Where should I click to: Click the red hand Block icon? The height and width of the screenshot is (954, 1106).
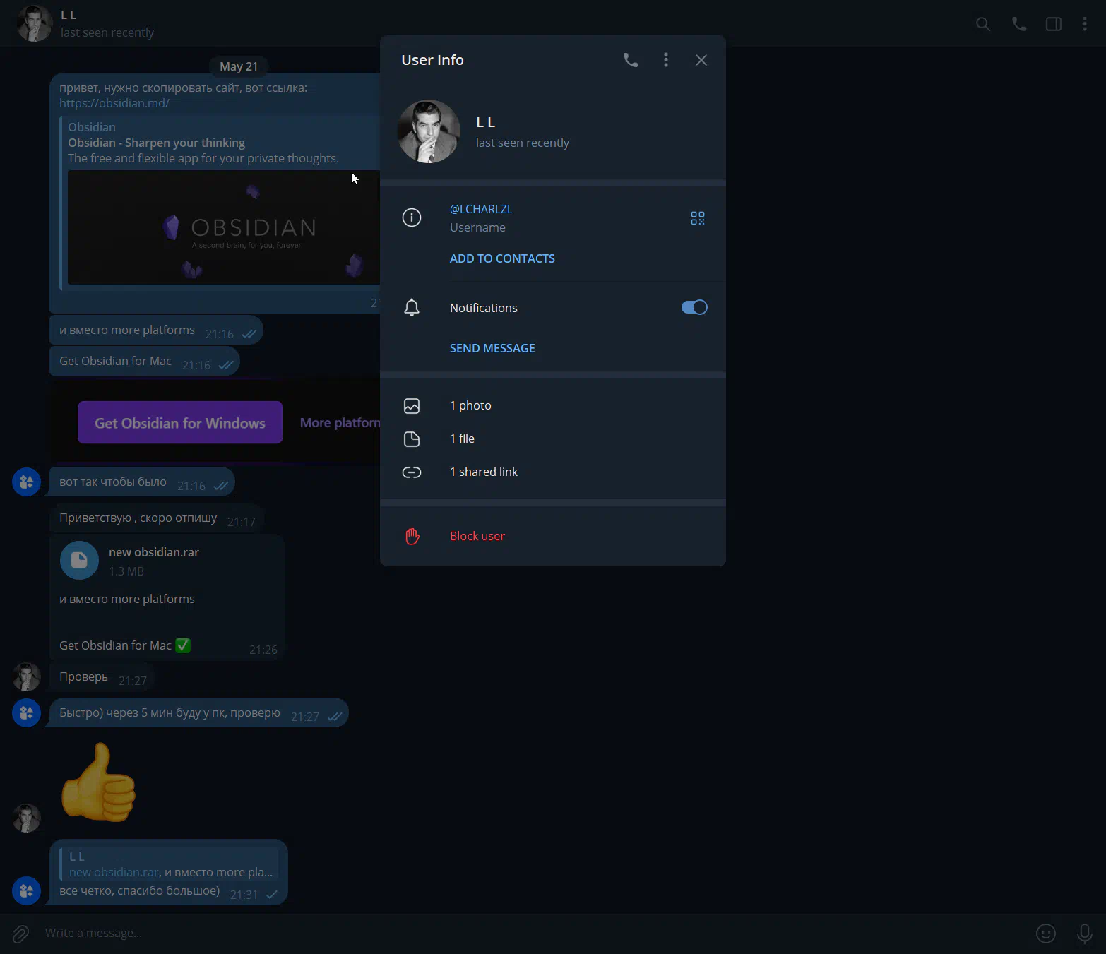pos(412,537)
